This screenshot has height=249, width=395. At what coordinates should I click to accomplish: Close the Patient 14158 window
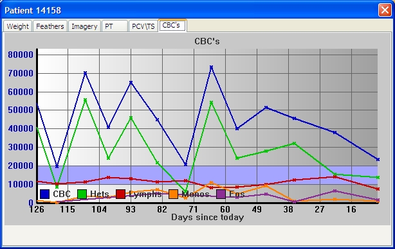(x=385, y=10)
